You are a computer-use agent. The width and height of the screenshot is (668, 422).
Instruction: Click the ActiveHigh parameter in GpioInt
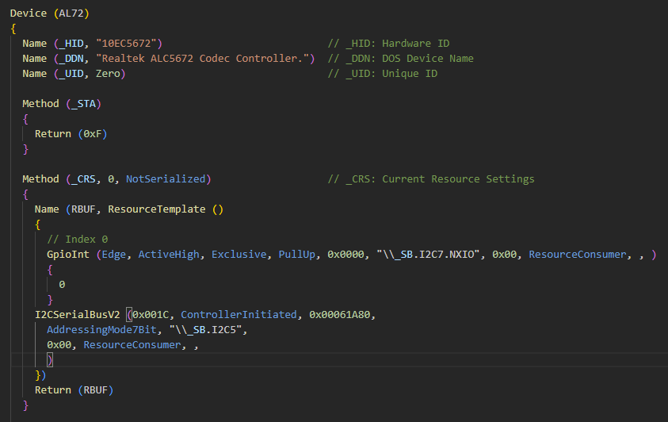coord(169,255)
